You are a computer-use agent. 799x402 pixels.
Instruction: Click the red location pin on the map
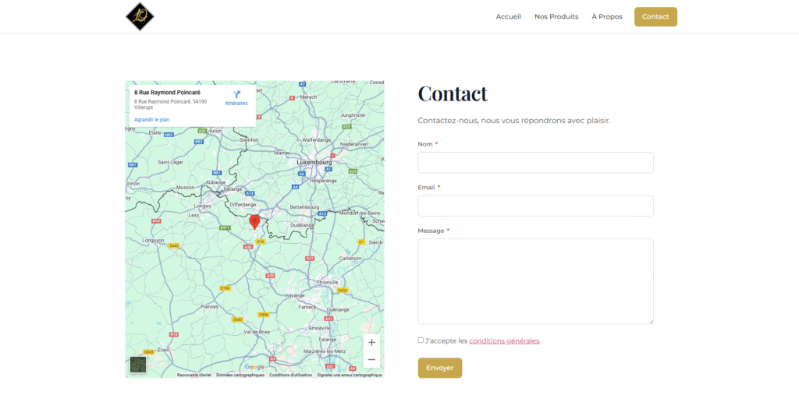click(254, 222)
